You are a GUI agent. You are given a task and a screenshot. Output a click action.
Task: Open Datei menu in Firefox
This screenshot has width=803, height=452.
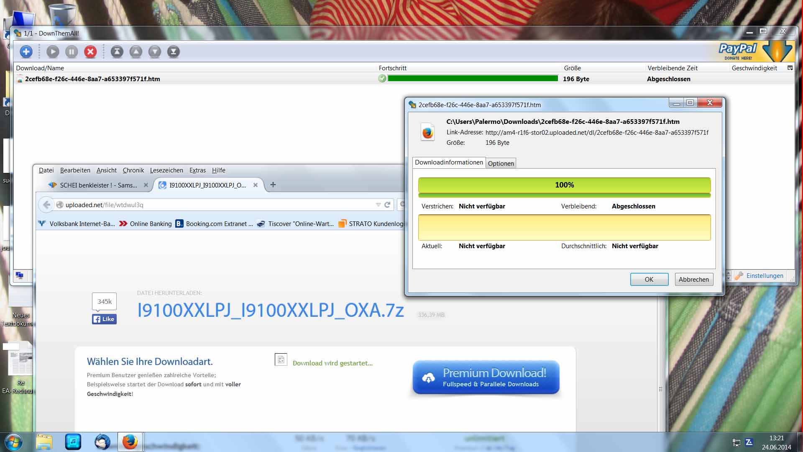46,170
